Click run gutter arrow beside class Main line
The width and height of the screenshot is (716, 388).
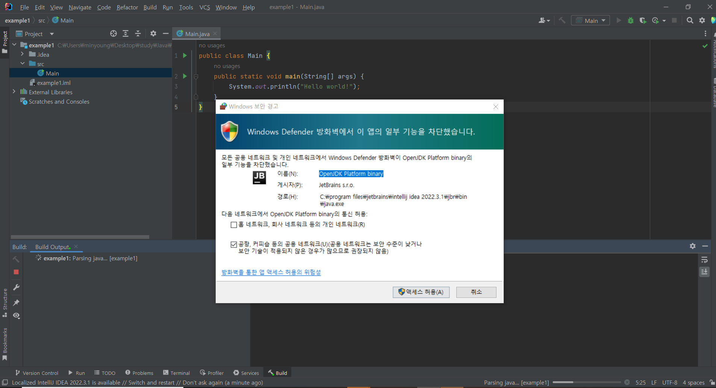[x=185, y=55]
